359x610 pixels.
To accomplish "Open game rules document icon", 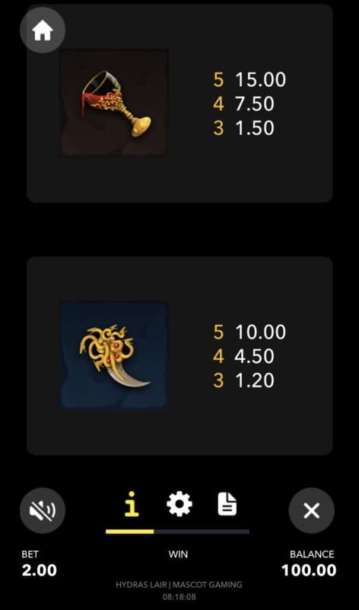I will coord(227,504).
